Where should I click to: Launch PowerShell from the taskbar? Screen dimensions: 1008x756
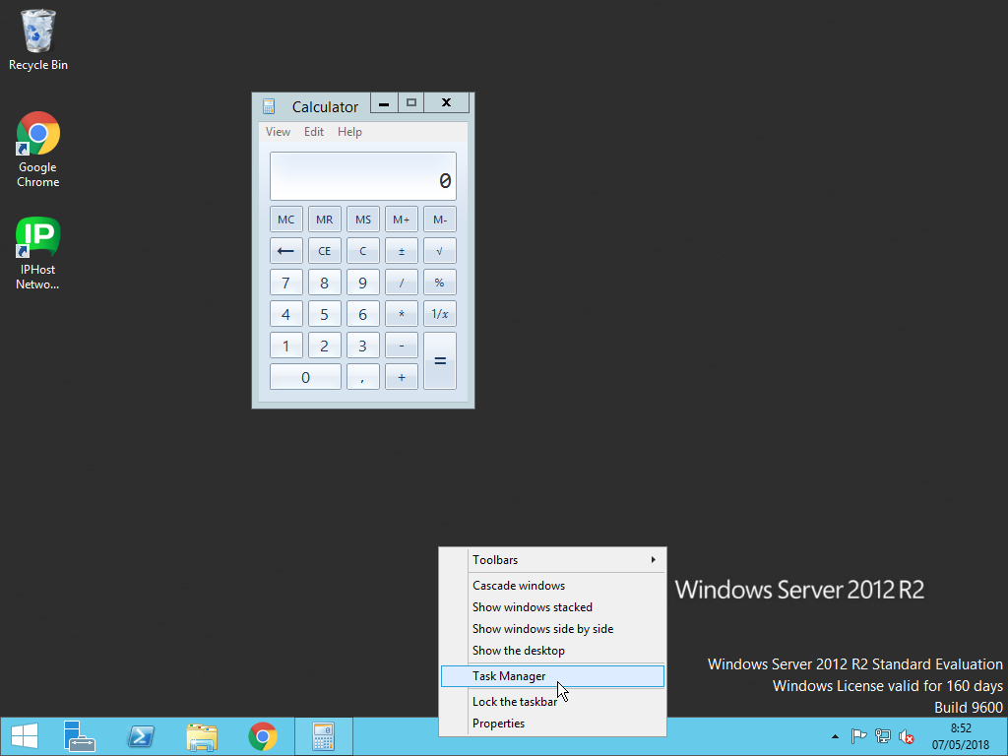[141, 736]
